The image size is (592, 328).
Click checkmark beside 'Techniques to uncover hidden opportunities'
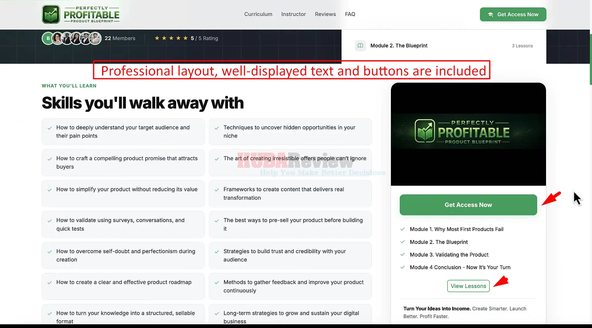(x=217, y=128)
